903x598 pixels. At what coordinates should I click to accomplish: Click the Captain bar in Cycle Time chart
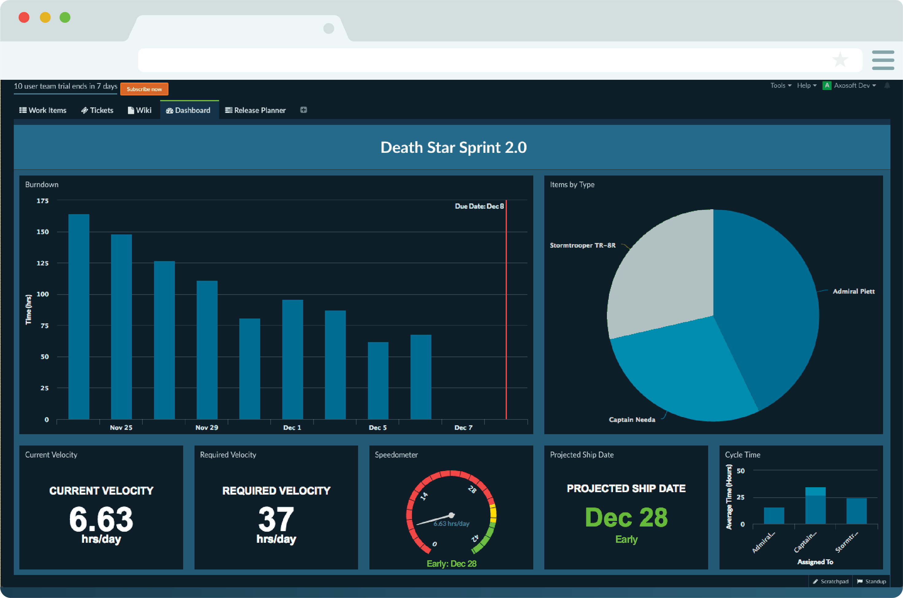pyautogui.click(x=815, y=505)
